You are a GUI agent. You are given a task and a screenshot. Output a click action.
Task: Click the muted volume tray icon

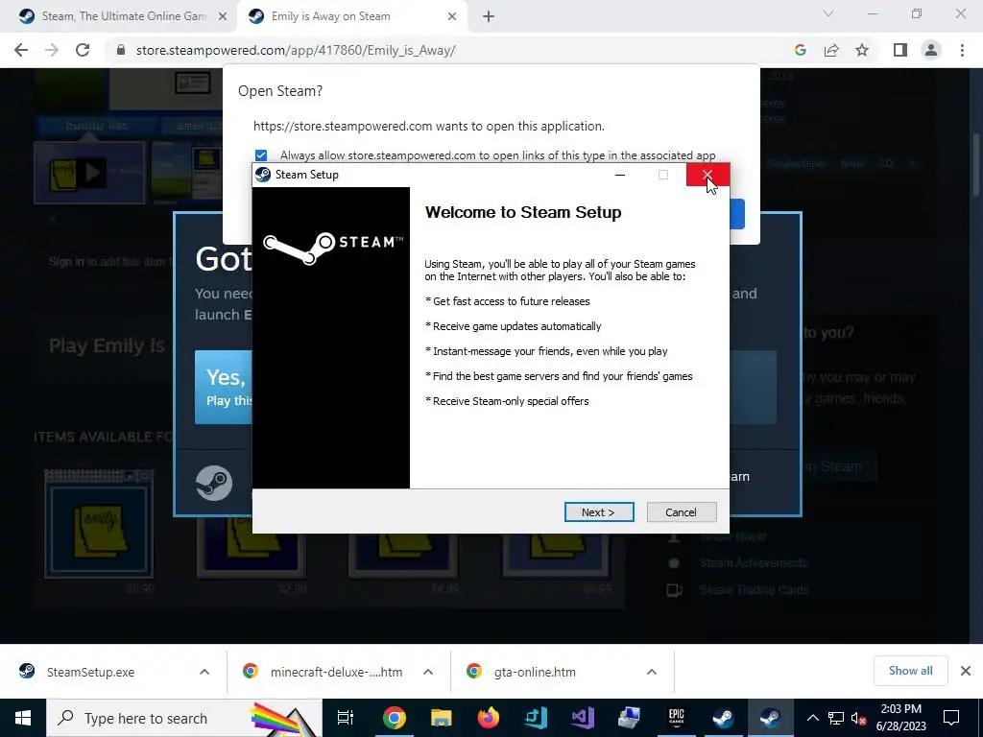pos(858,718)
